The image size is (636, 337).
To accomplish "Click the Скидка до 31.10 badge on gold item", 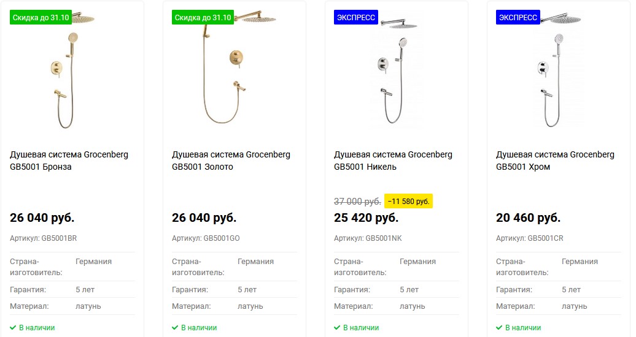I will tap(203, 17).
